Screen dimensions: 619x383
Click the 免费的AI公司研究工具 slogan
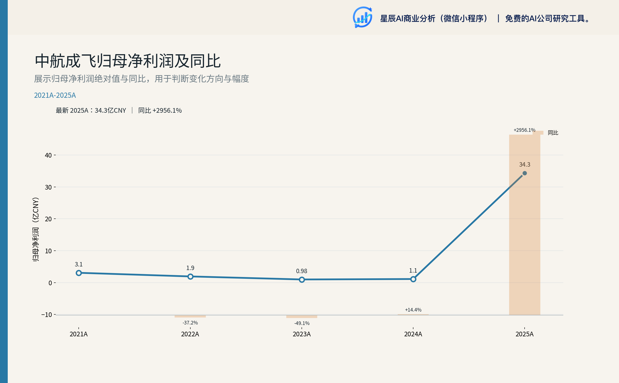click(x=548, y=19)
